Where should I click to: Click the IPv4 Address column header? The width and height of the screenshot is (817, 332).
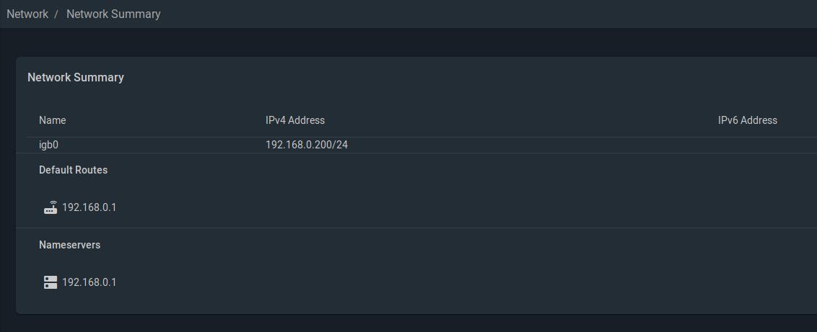(x=295, y=120)
